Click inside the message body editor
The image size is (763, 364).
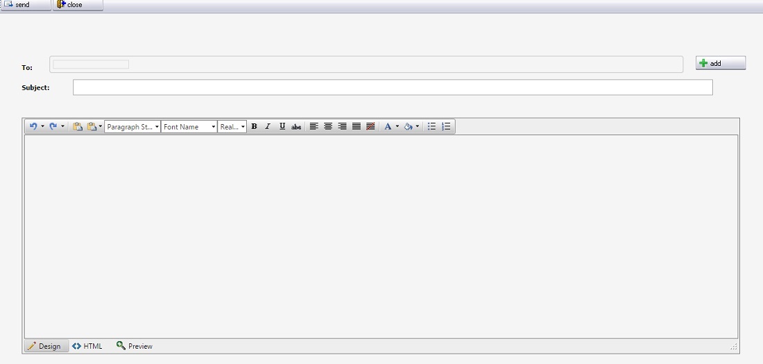381,236
